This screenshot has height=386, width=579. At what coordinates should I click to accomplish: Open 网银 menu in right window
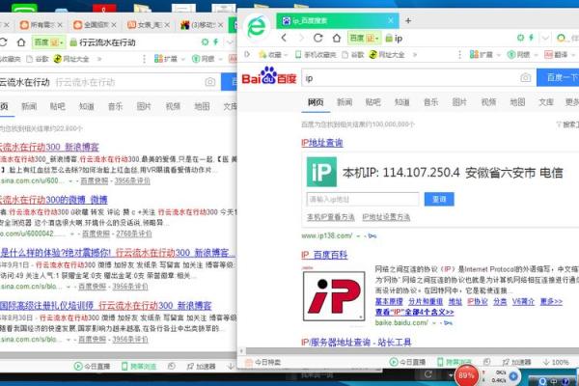pyautogui.click(x=521, y=55)
